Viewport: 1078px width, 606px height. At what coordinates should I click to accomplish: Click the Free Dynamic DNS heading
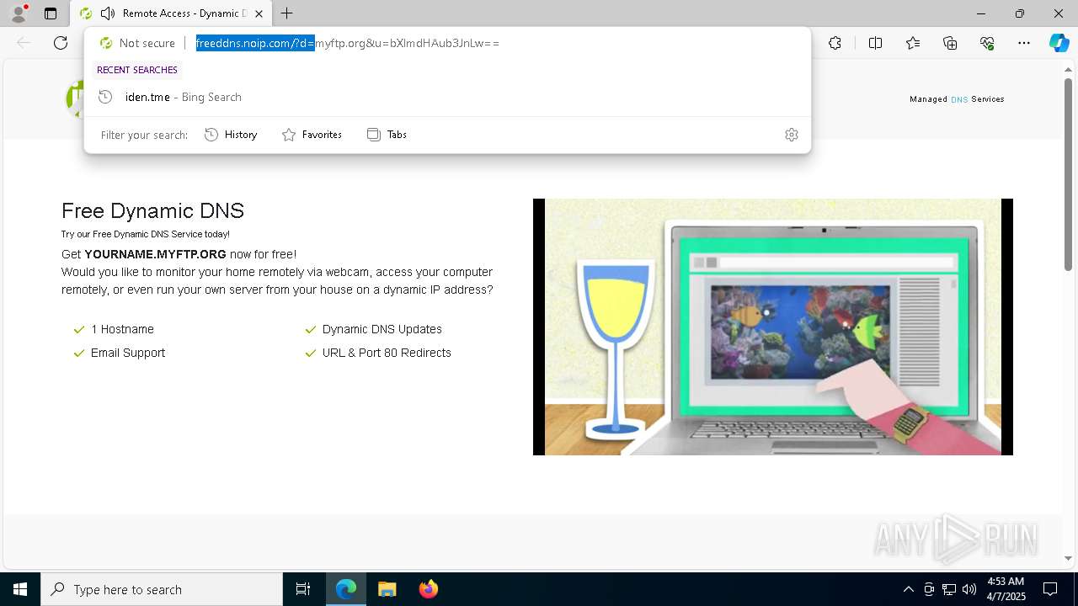click(x=152, y=210)
